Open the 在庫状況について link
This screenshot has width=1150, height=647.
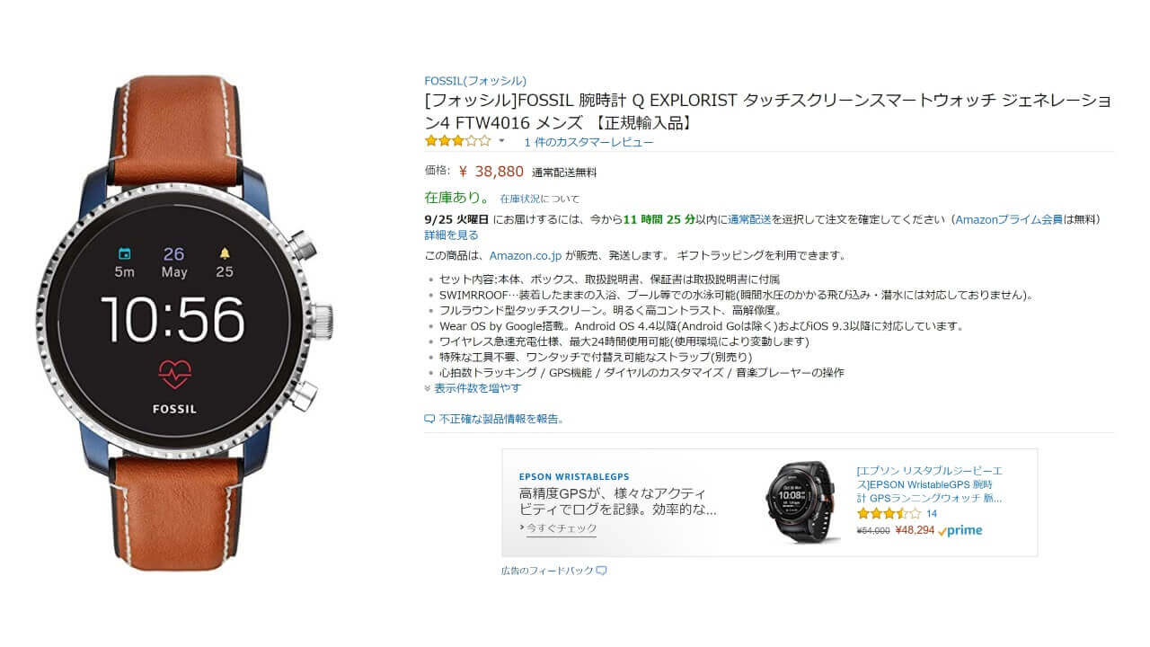click(540, 199)
